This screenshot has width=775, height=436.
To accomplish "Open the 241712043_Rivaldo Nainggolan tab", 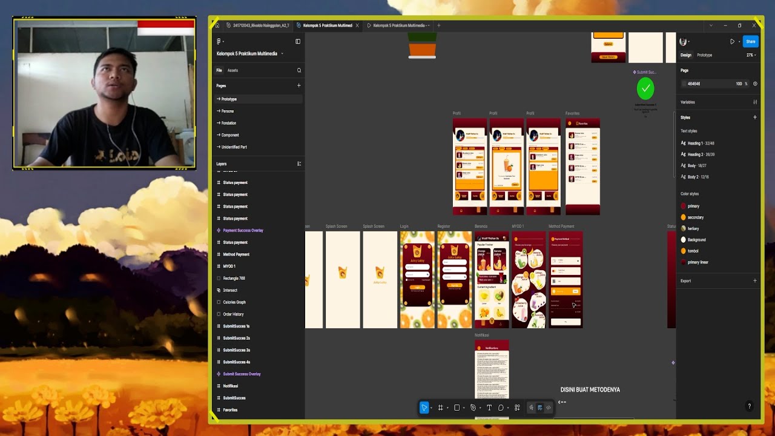I will pos(257,25).
